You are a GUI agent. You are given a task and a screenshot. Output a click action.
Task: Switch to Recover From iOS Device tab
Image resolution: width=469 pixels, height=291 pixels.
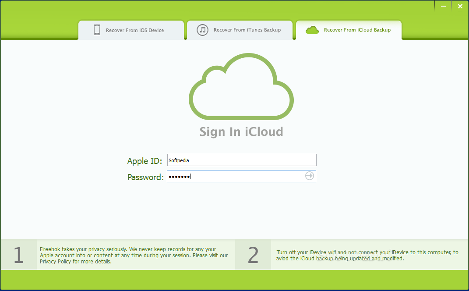pos(131,30)
